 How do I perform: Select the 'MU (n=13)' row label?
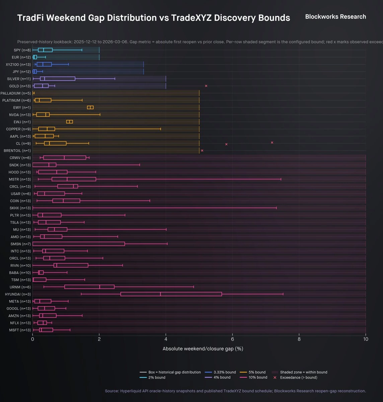coord(22,229)
